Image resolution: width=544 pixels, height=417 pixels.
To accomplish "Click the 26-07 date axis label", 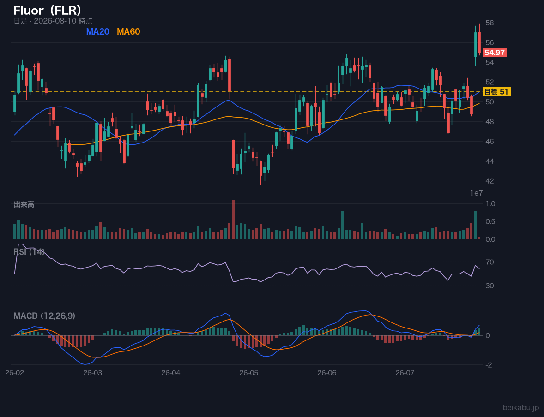I will coord(405,373).
